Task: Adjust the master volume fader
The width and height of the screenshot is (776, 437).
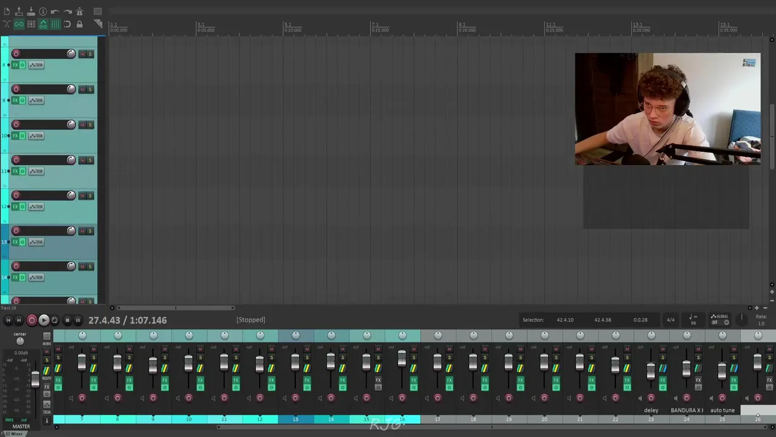Action: click(35, 379)
